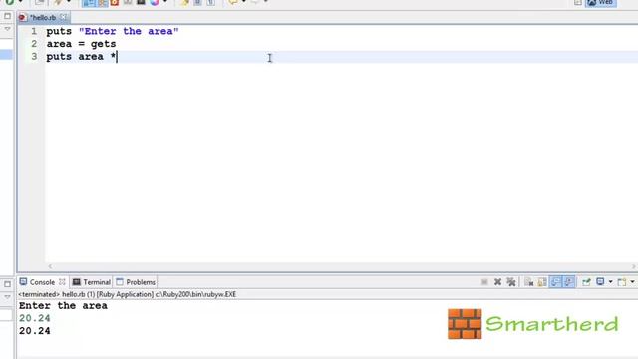Open the Display Selected Console dropdown arrow
Image resolution: width=638 pixels, height=359 pixels.
click(x=610, y=282)
